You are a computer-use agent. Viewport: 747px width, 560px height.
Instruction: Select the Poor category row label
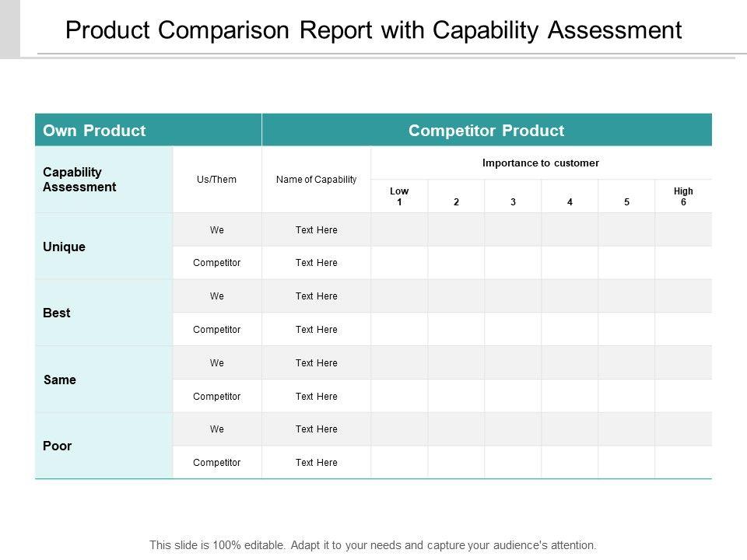click(x=58, y=446)
